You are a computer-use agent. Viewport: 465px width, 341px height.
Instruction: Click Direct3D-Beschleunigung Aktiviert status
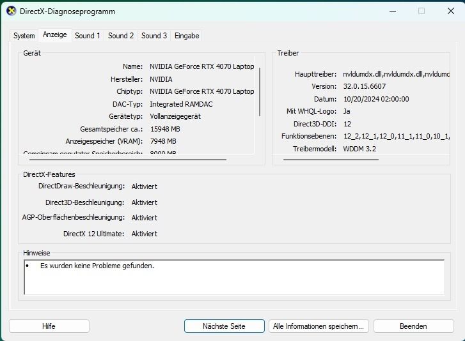(x=145, y=202)
